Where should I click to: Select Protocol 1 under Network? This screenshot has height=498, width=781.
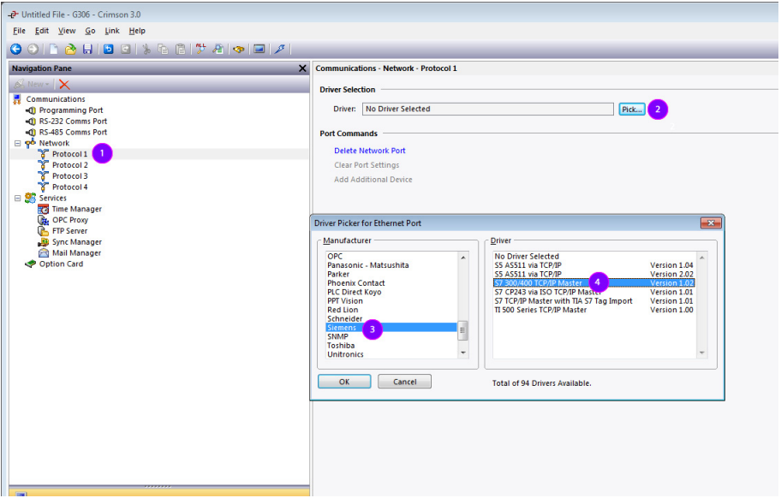point(69,154)
